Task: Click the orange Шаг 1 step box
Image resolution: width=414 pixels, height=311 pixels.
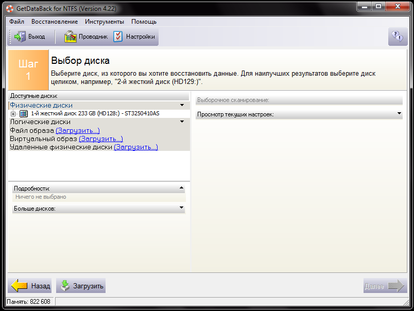Action: pos(28,70)
